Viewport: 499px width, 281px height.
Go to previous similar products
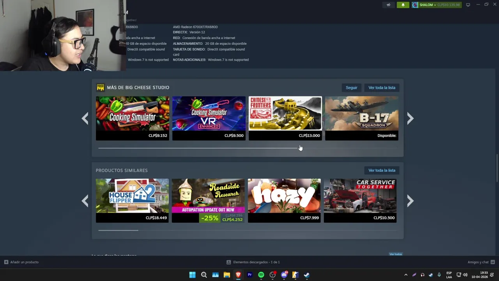click(85, 201)
